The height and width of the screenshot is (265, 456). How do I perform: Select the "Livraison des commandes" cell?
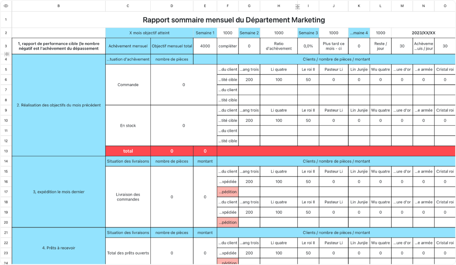(x=128, y=197)
